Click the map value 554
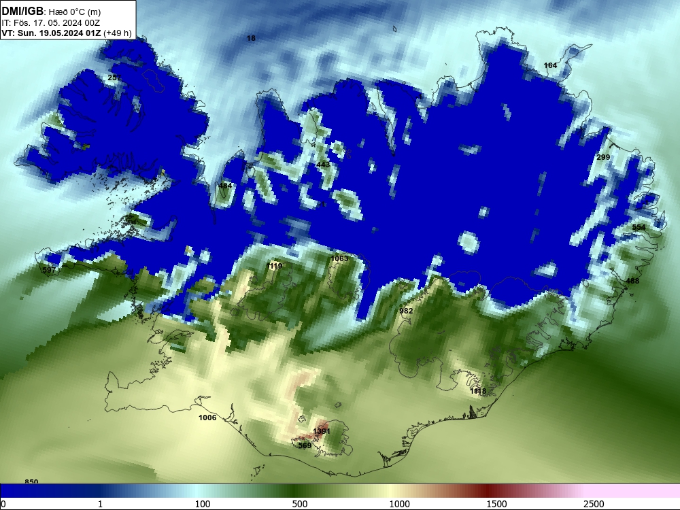The width and height of the screenshot is (680, 510). click(x=639, y=227)
